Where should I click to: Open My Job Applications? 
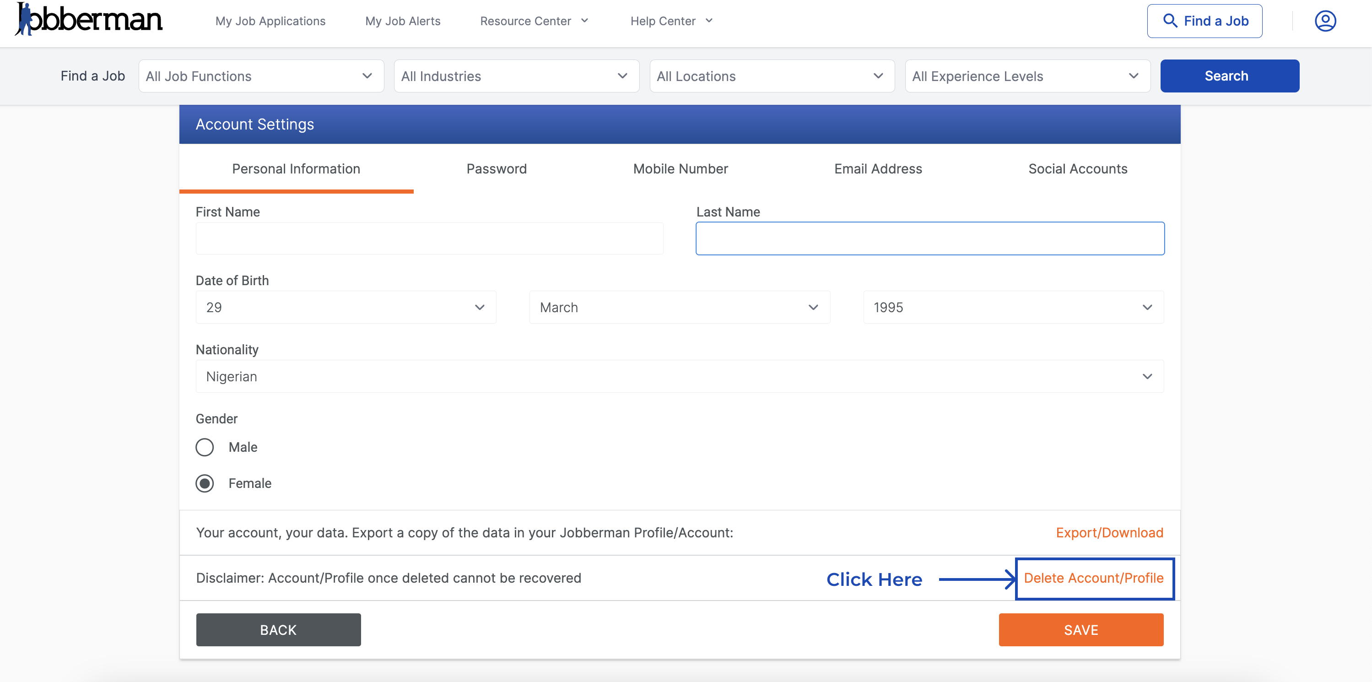point(270,21)
